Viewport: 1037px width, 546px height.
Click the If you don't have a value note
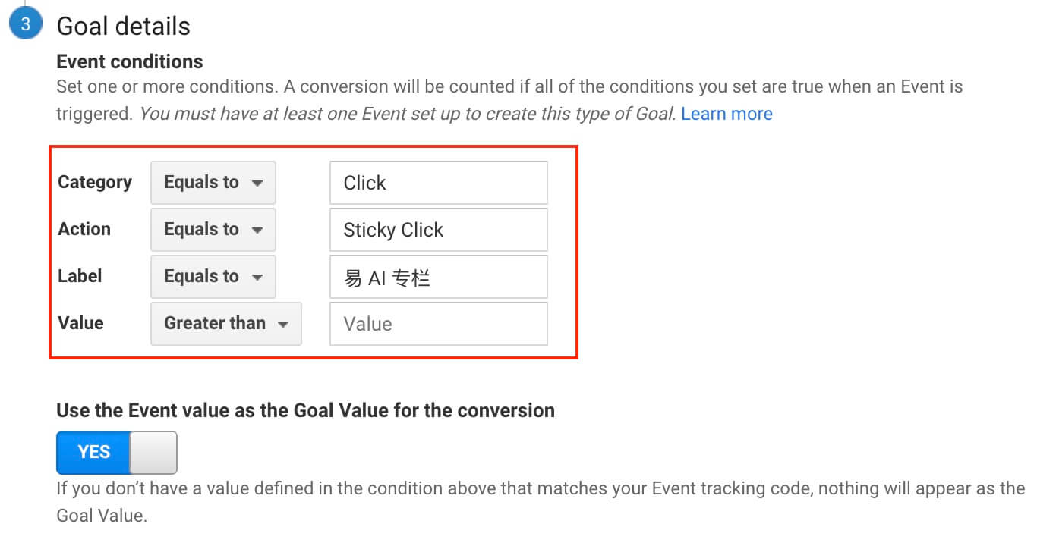(541, 501)
